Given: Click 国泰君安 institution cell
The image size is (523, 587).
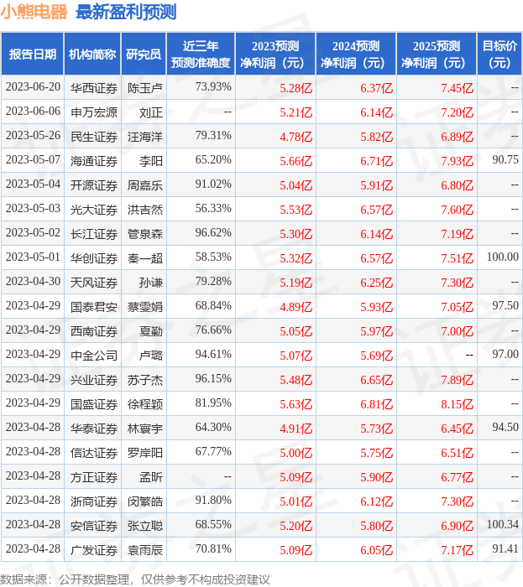Looking at the screenshot, I should pyautogui.click(x=94, y=307).
